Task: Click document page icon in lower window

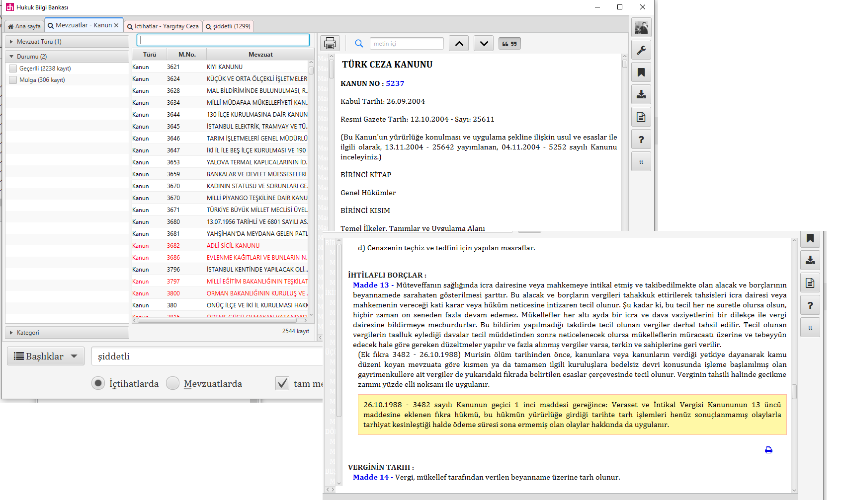Action: [810, 283]
